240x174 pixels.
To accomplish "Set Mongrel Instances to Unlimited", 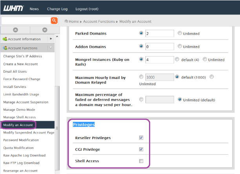I will [205, 59].
